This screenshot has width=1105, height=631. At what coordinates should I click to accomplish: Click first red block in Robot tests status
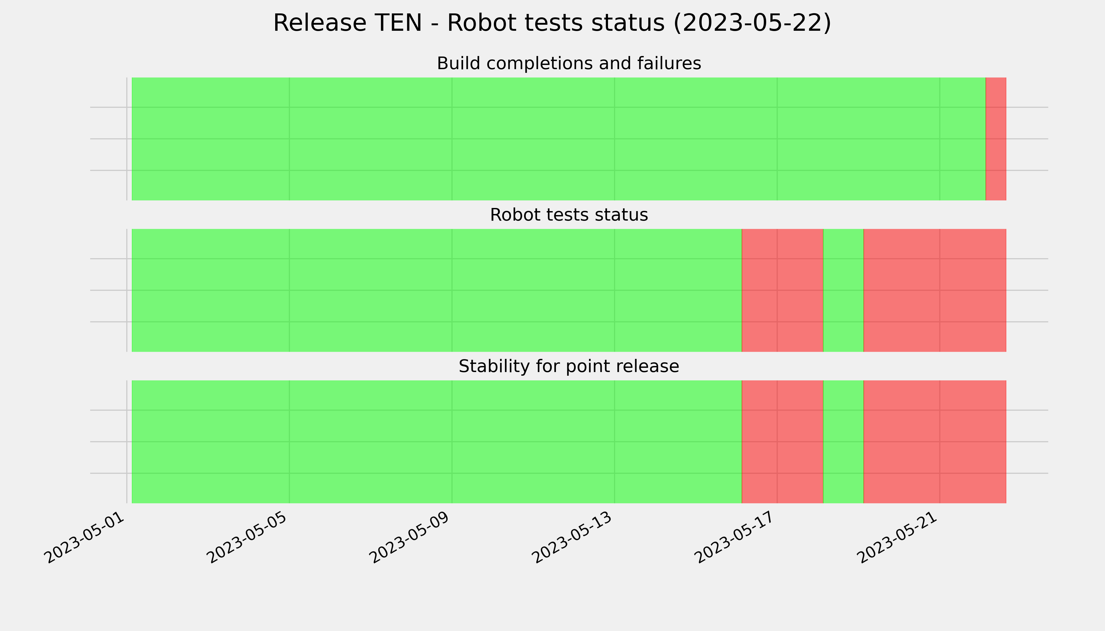[782, 290]
